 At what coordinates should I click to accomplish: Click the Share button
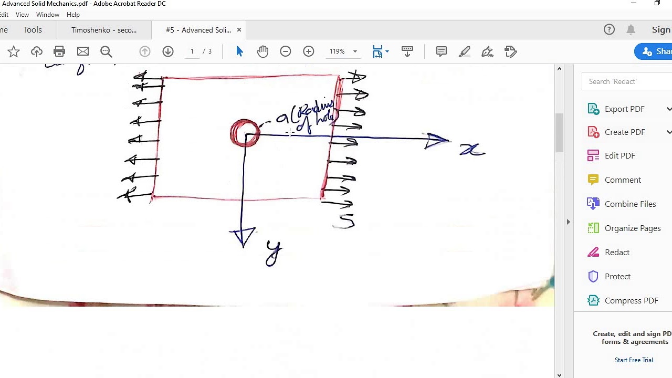pyautogui.click(x=654, y=51)
